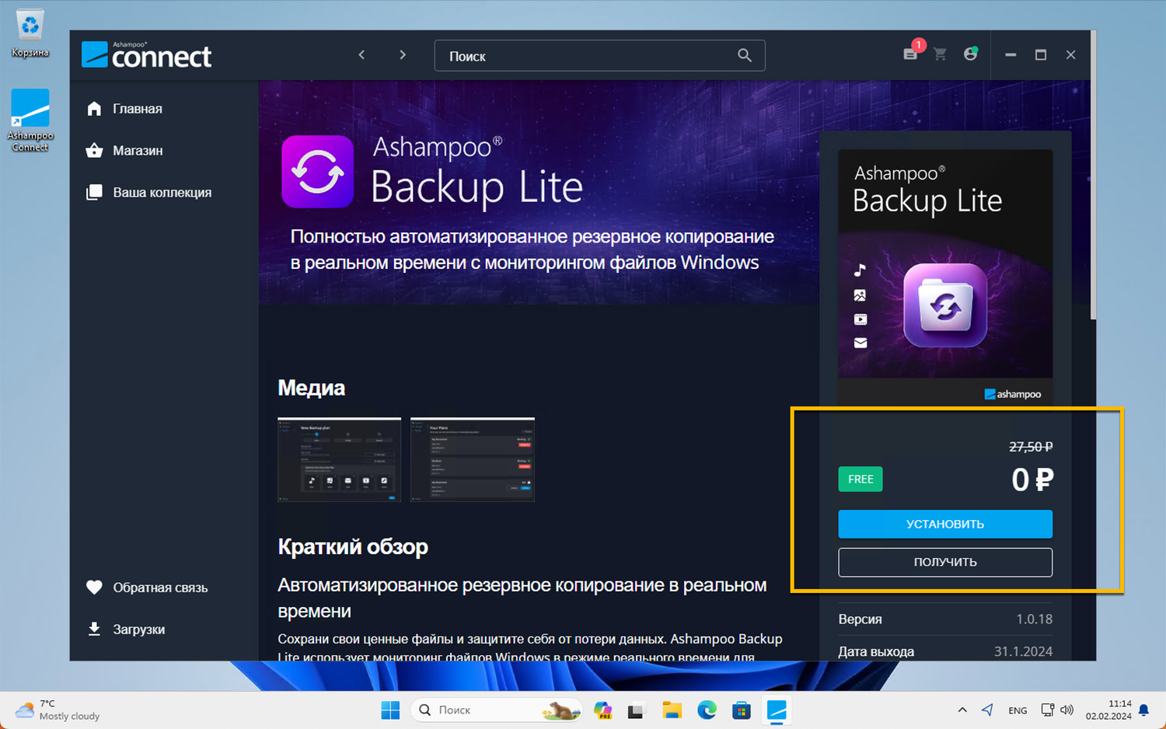The height and width of the screenshot is (729, 1166).
Task: Click the Обратная связь heart icon
Action: (94, 587)
